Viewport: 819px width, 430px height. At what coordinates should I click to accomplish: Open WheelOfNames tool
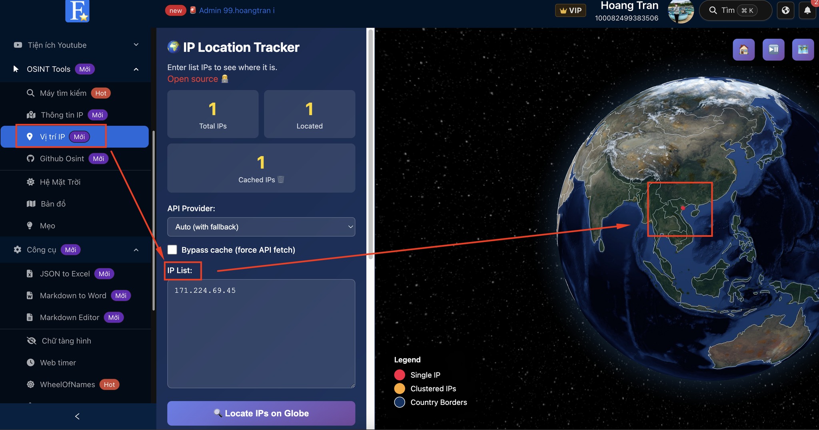click(x=75, y=384)
